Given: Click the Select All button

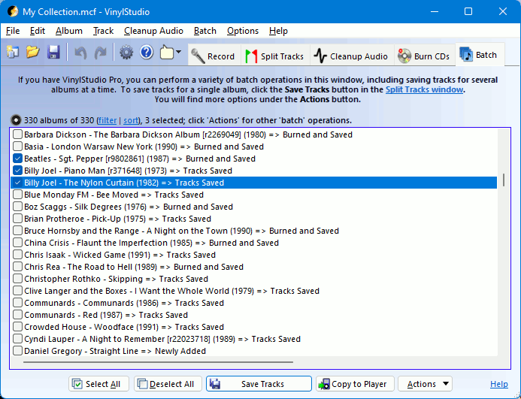Looking at the screenshot, I should [x=99, y=384].
